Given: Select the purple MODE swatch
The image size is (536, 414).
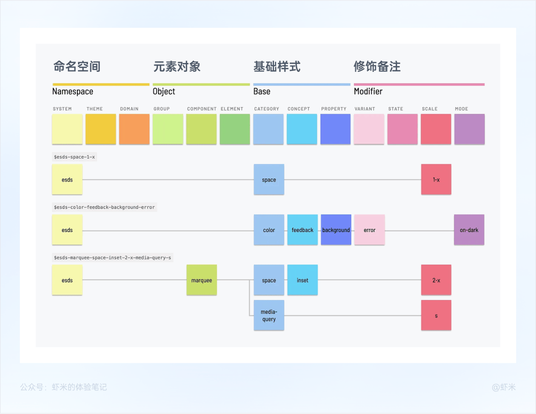Looking at the screenshot, I should (469, 129).
